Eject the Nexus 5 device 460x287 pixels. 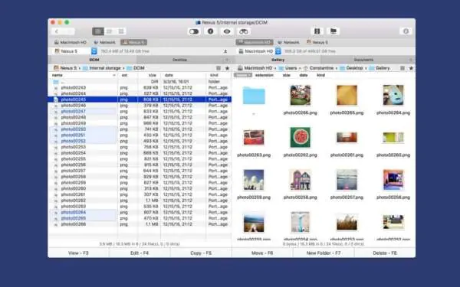point(225,51)
